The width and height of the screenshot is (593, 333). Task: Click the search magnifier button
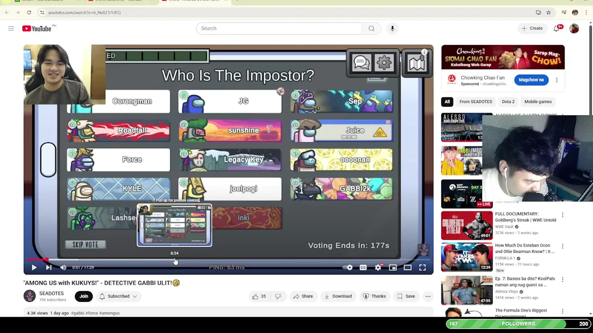click(371, 29)
